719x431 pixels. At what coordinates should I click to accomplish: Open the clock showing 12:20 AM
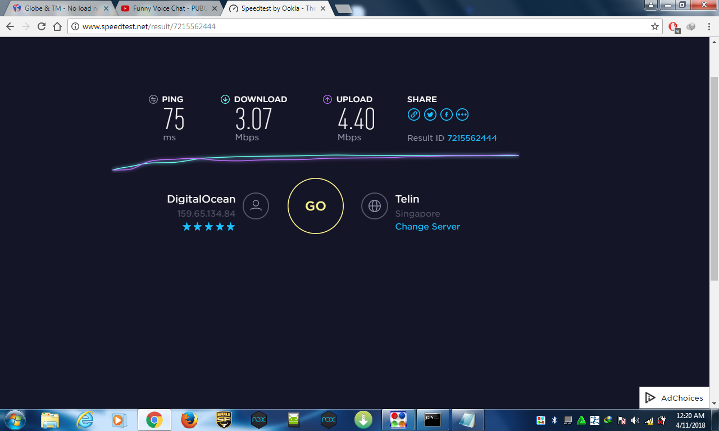click(690, 420)
